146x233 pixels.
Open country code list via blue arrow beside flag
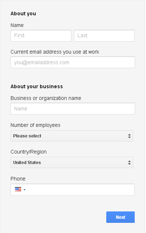point(24,190)
